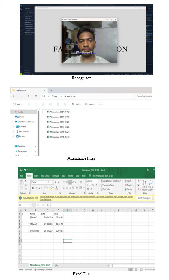Click the Delete trash icon in Explorer toolbar
Screen dimensions: 169x280
click(65, 104)
